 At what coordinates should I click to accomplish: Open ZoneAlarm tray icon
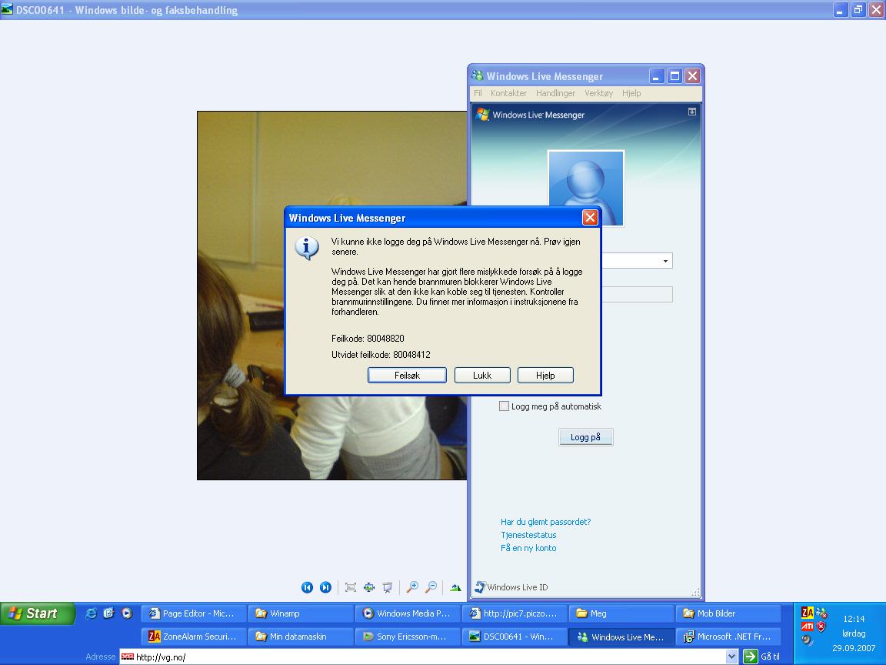[x=808, y=613]
